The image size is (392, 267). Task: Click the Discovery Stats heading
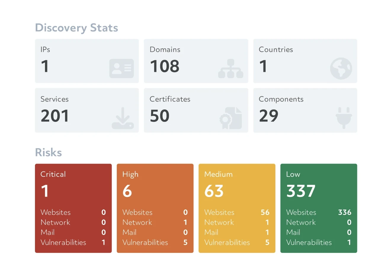click(x=76, y=28)
